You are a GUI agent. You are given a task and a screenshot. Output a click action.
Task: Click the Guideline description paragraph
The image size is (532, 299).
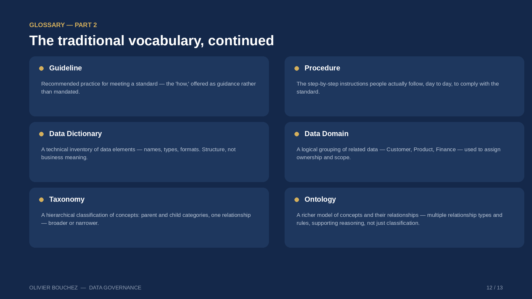[x=148, y=88]
